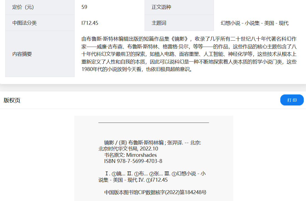Click the classification value I712.45 in table
This screenshot has height=201, width=306.
tap(90, 23)
